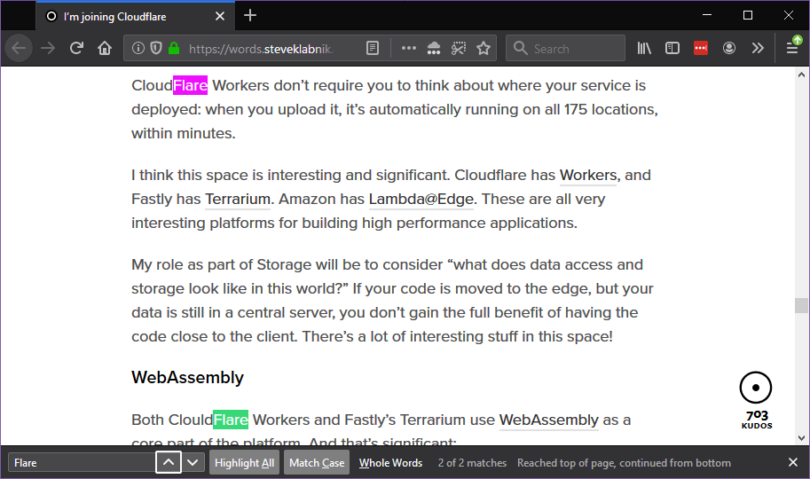Viewport: 810px width, 479px height.
Task: Click the green highlighted Flare match
Action: click(231, 420)
